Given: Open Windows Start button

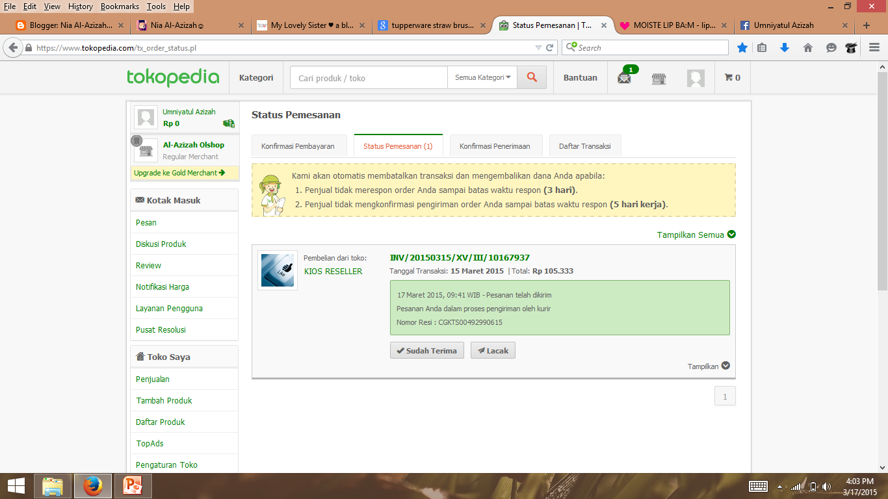Looking at the screenshot, I should [16, 485].
